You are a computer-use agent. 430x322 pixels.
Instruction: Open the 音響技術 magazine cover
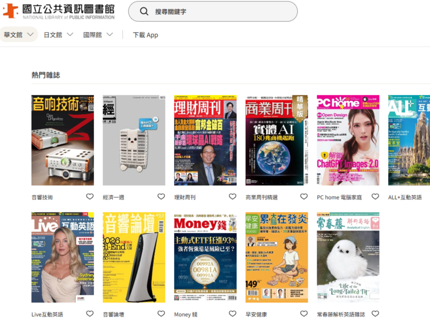[x=62, y=140]
